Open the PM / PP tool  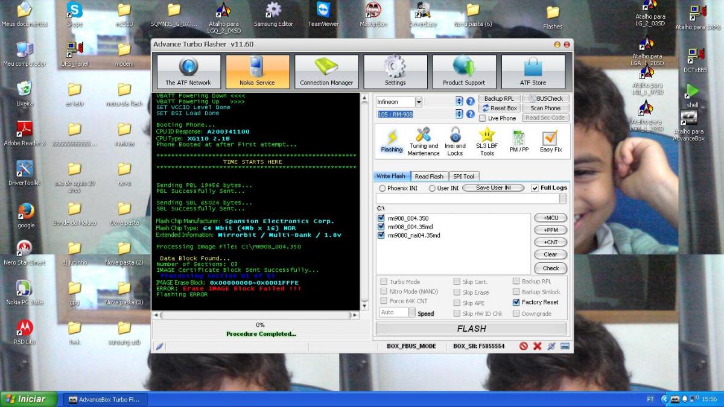coord(519,142)
